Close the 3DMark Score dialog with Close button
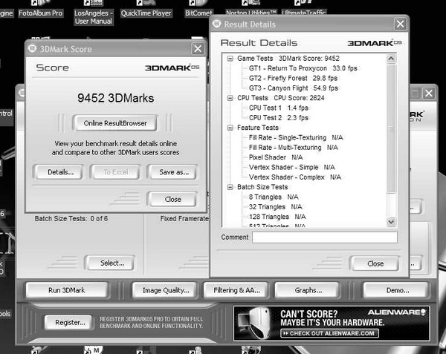This screenshot has height=354, width=446. coord(172,200)
